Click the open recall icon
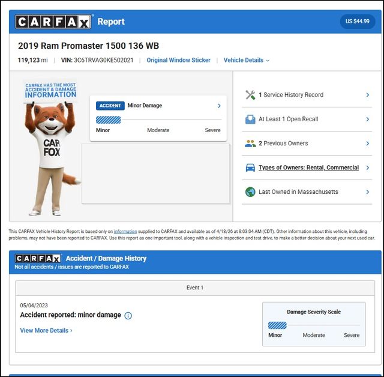The height and width of the screenshot is (377, 384). (250, 119)
